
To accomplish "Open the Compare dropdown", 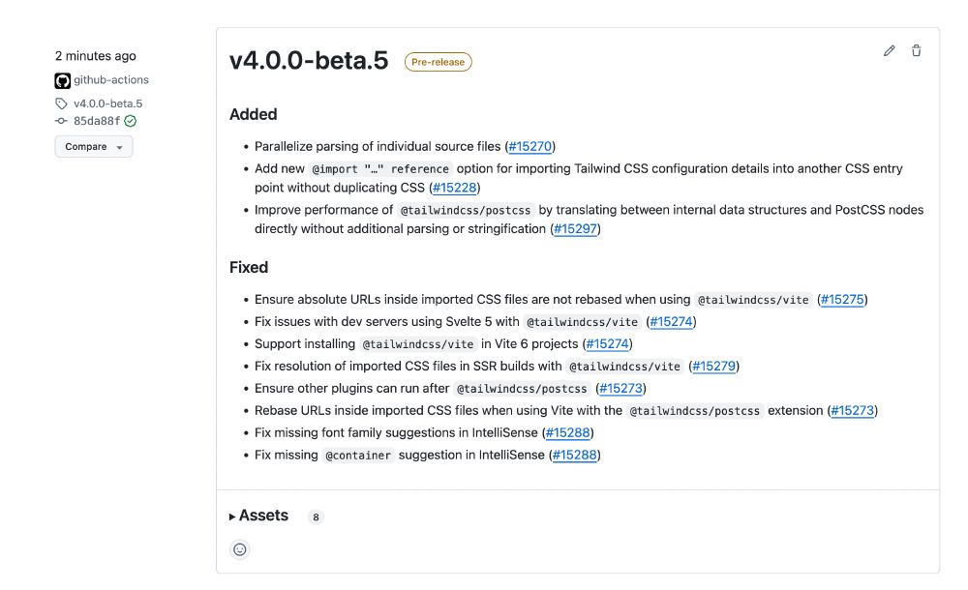I will [x=94, y=147].
